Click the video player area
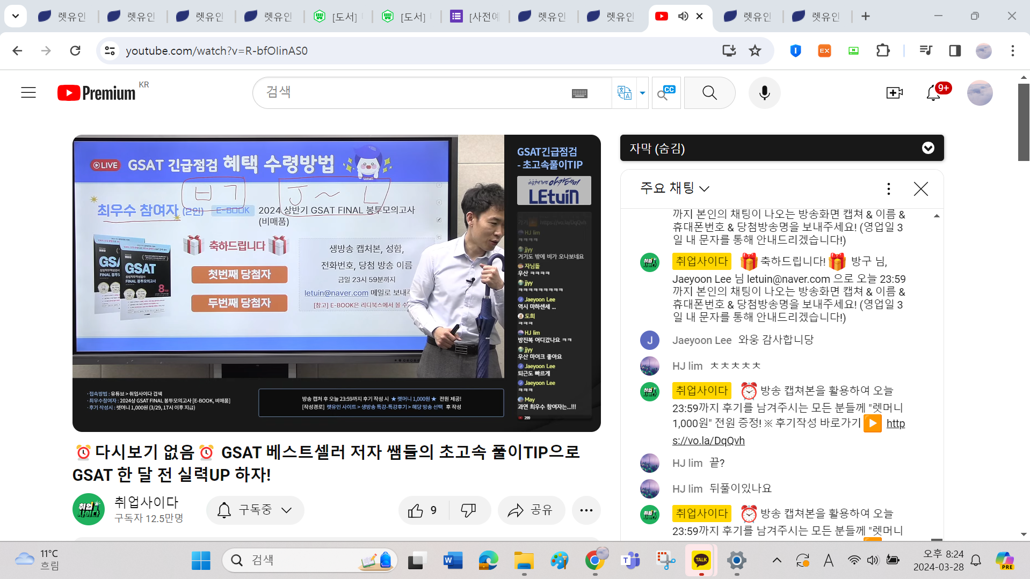Screen dimensions: 1030x579 click(x=336, y=283)
